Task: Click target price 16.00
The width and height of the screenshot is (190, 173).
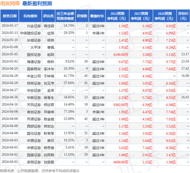Action: pos(185,76)
